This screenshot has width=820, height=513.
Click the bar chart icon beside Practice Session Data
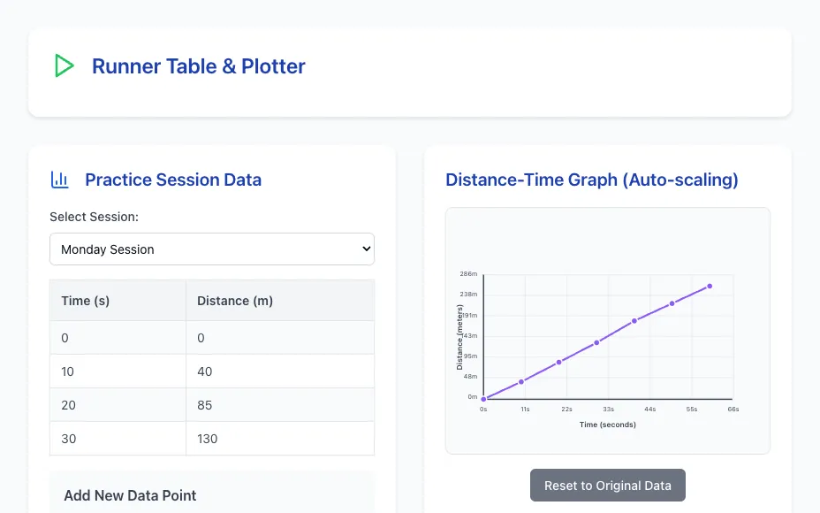click(59, 180)
